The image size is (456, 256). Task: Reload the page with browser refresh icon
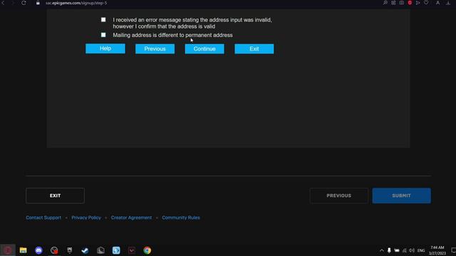[x=24, y=3]
